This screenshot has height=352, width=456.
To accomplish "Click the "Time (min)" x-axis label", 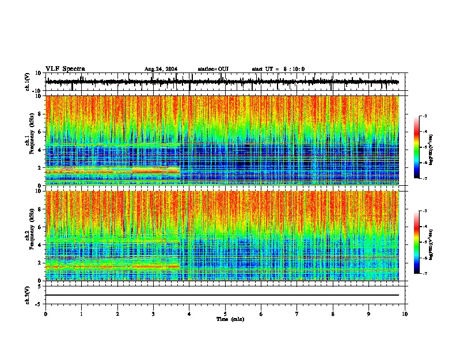I will coord(230,319).
